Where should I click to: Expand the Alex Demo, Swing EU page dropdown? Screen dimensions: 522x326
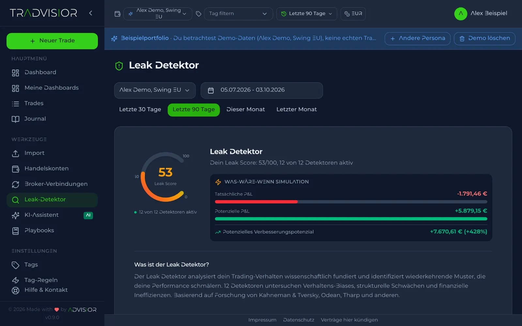pyautogui.click(x=155, y=90)
